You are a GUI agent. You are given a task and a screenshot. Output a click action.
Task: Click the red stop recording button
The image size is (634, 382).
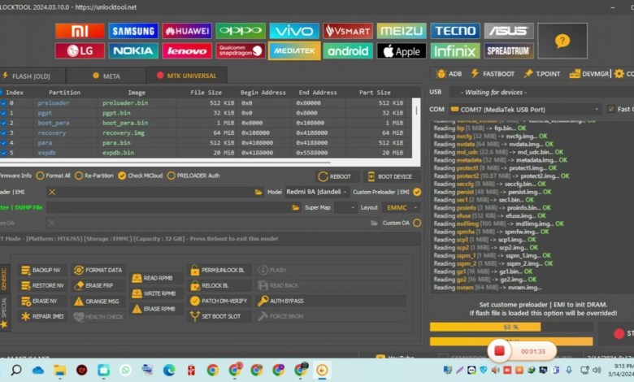tap(499, 352)
